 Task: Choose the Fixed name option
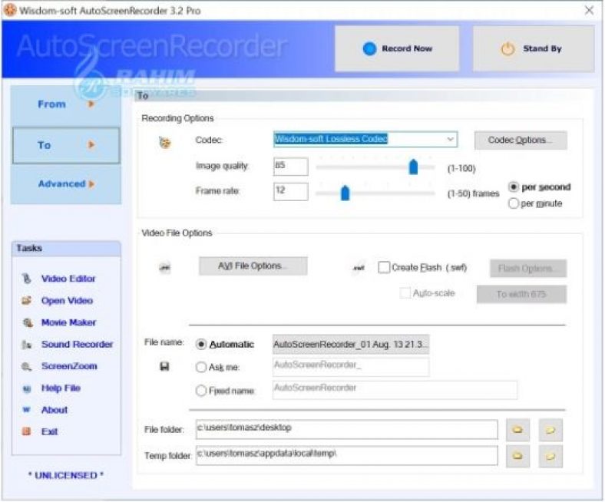201,391
